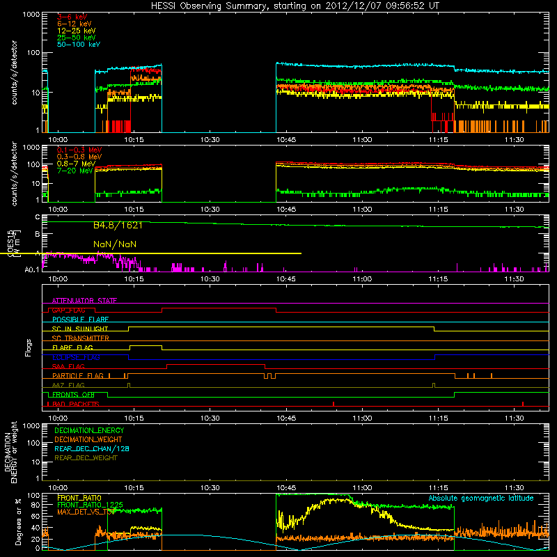Select the SC_TRANSMITTER flag label
Viewport: 557px width, 557px height.
(x=80, y=338)
